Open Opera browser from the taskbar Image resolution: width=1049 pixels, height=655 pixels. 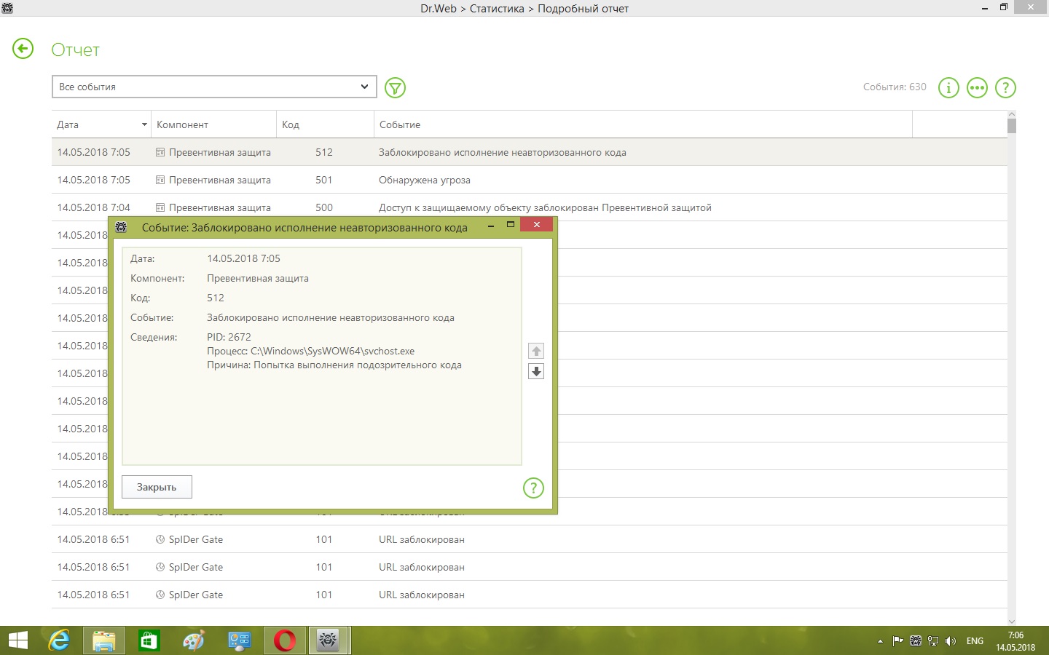(285, 640)
